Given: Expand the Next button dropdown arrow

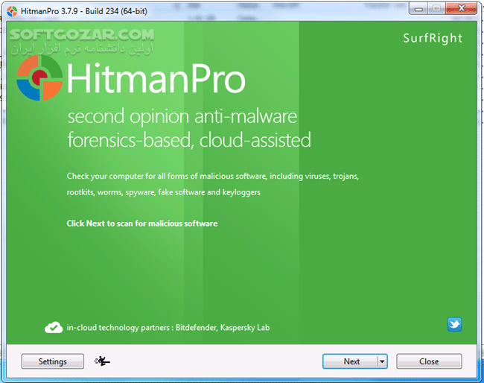Looking at the screenshot, I should pos(382,361).
